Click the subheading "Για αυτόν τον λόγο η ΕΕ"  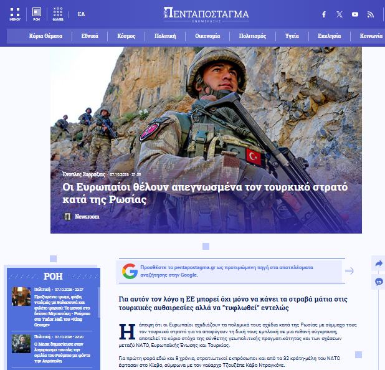pos(233,303)
